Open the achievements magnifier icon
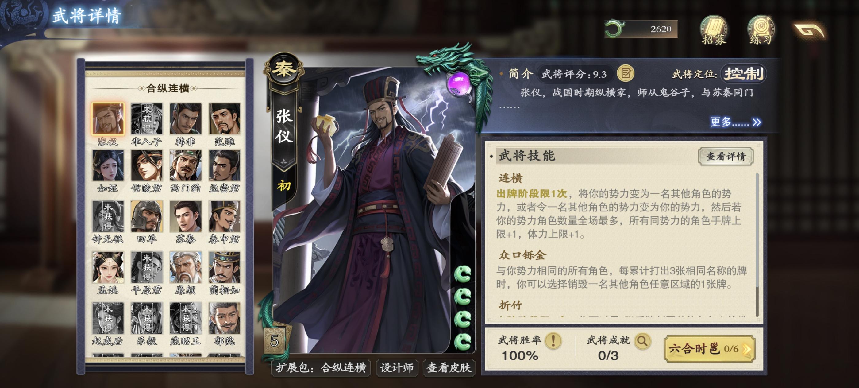This screenshot has height=388, width=859. [642, 341]
